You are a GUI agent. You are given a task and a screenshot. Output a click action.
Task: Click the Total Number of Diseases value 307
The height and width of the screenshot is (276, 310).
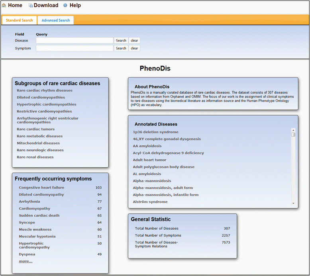227,228
